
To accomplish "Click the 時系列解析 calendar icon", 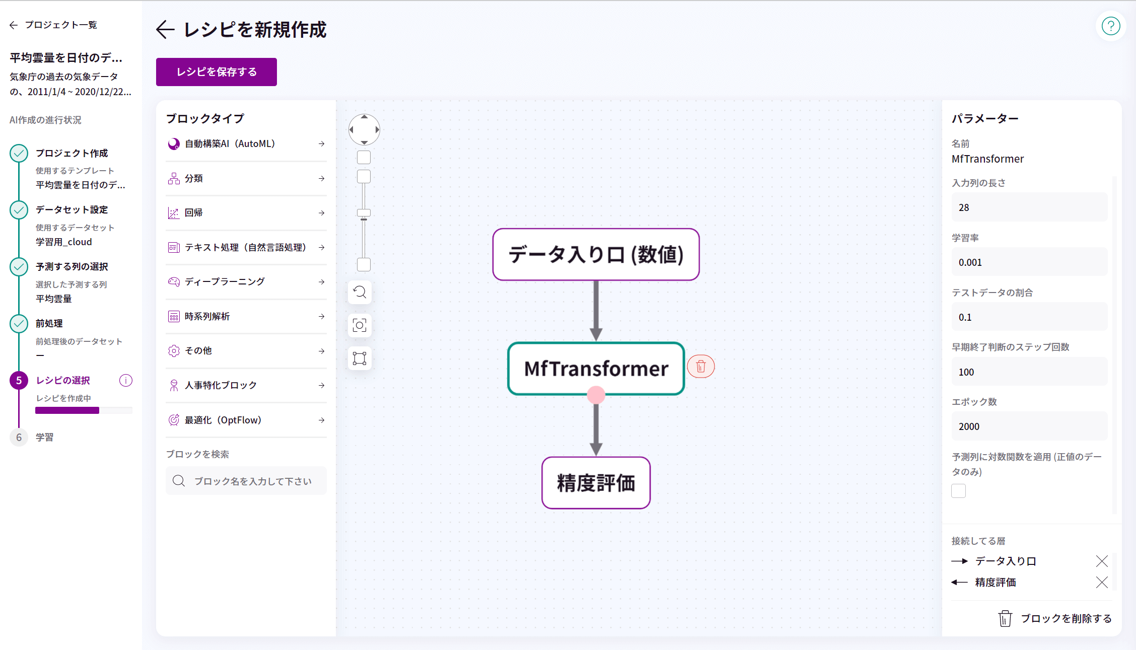I will coord(174,317).
